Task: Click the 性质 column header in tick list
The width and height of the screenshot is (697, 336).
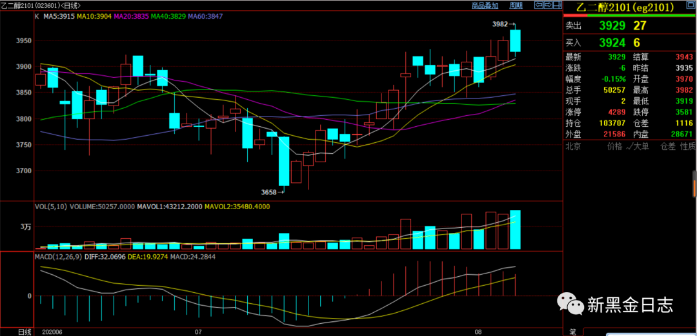Action: (x=688, y=147)
